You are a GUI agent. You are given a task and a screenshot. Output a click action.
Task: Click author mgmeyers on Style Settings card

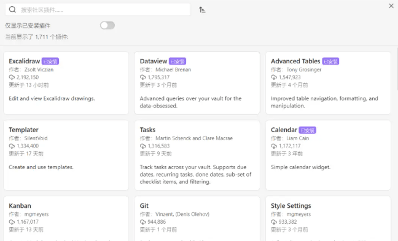coord(298,215)
